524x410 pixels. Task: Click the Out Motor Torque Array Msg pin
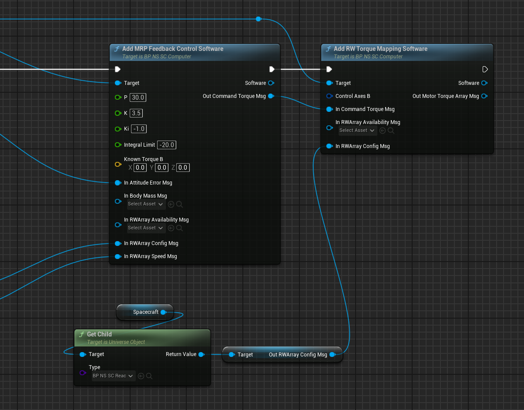click(x=484, y=96)
